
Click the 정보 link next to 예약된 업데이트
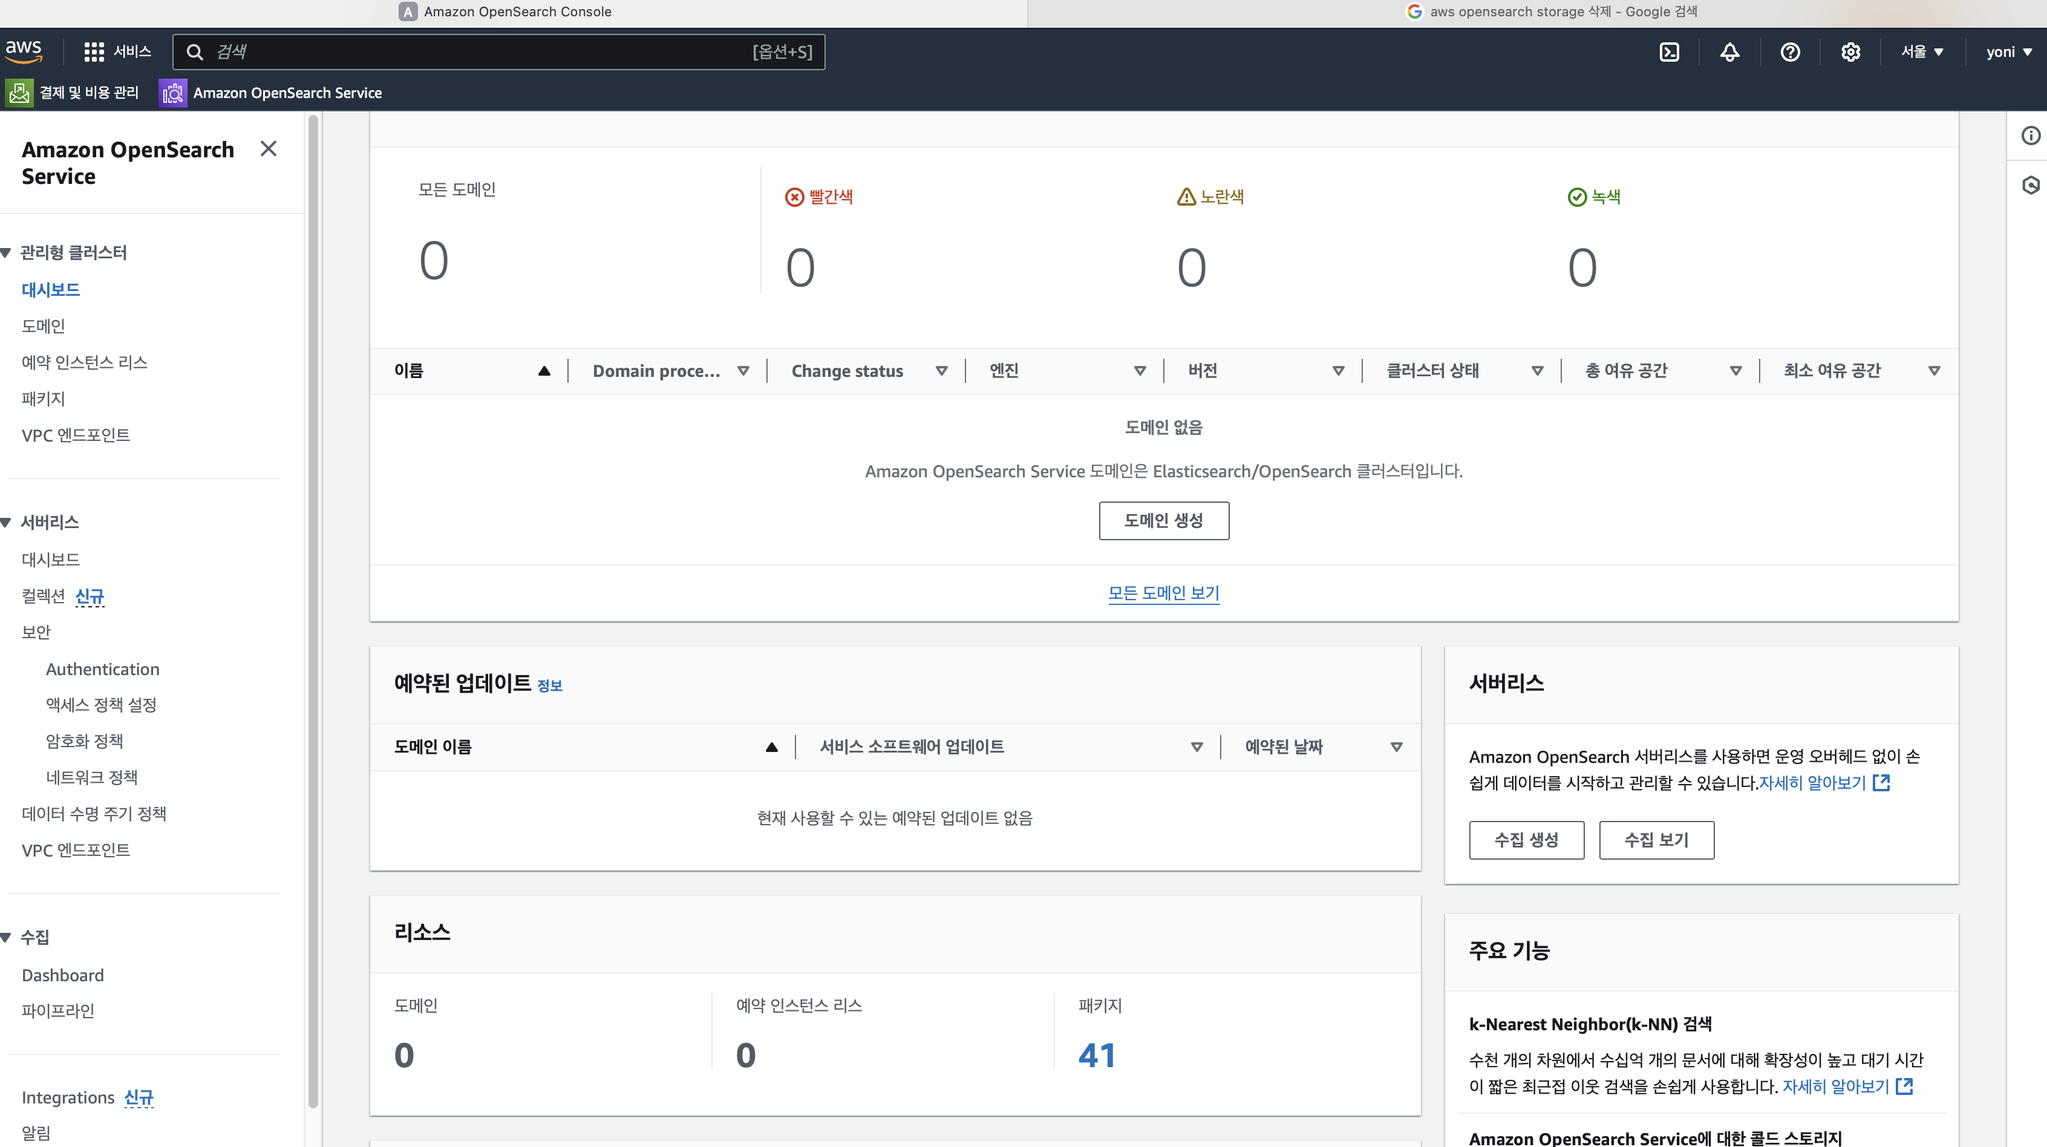[550, 686]
